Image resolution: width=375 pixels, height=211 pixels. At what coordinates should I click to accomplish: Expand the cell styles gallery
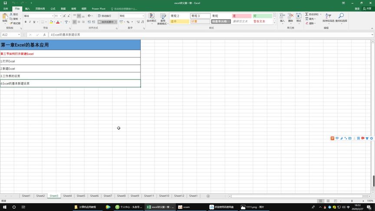click(x=275, y=23)
